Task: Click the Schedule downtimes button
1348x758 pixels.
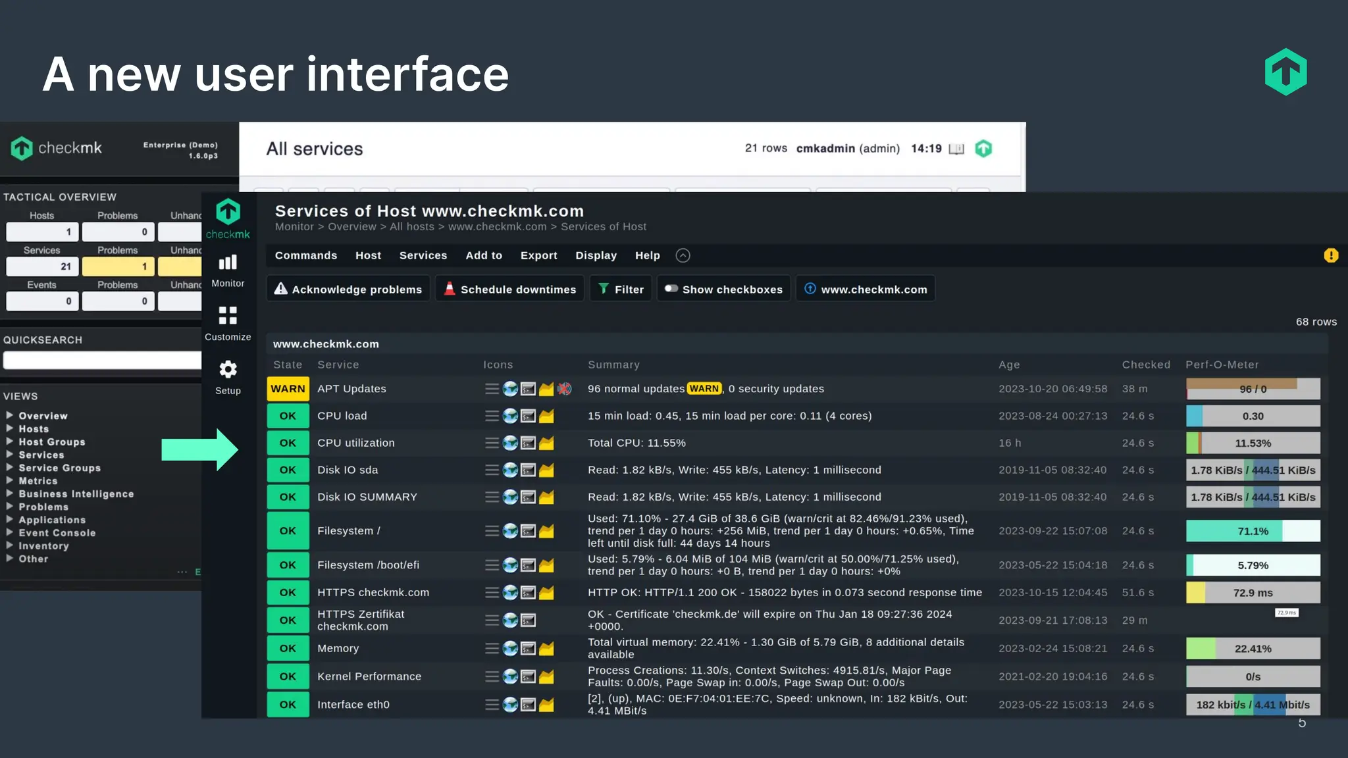Action: click(x=509, y=289)
